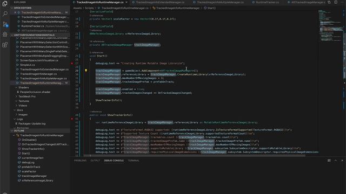Maximize the bottom panel with chevron
This screenshot has width=346, height=194.
pos(336,161)
